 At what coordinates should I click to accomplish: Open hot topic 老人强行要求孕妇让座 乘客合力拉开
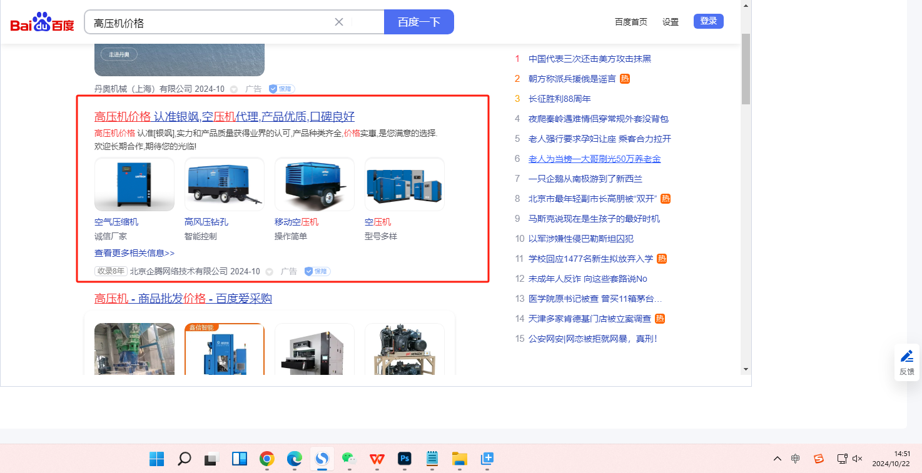[600, 139]
